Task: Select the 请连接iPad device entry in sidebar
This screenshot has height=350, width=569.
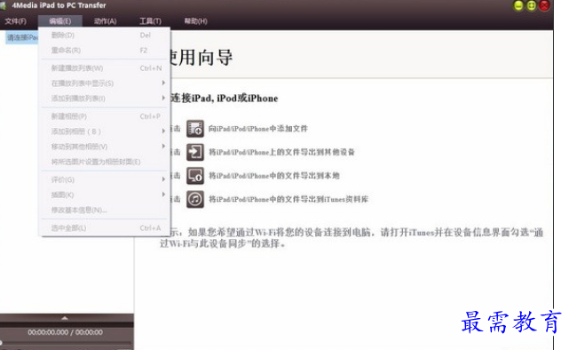Action: pyautogui.click(x=22, y=37)
